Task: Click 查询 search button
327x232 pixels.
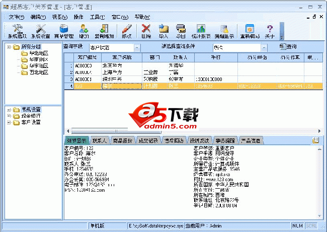Action: (288, 46)
